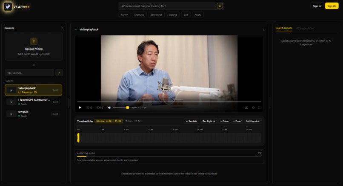
Task: Toggle closed captions CC
Action: (246, 108)
